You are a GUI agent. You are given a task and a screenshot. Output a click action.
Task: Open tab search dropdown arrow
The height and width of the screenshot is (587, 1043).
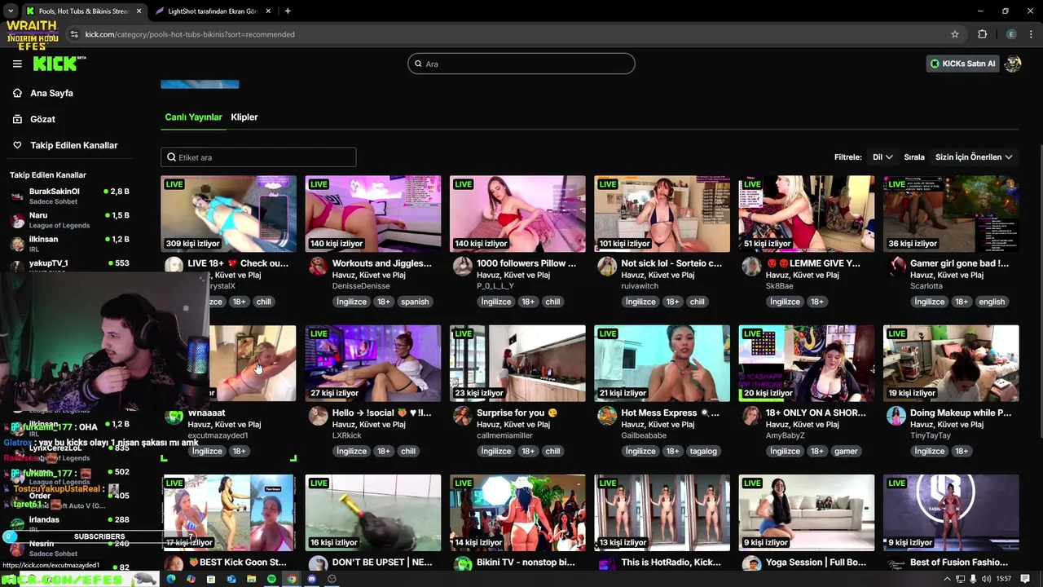click(10, 11)
